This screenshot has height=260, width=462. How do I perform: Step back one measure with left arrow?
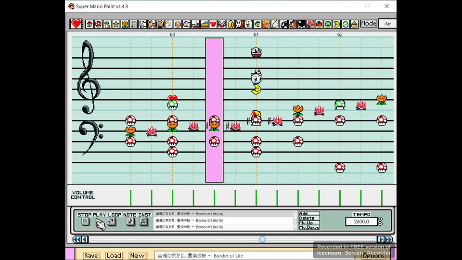click(85, 239)
